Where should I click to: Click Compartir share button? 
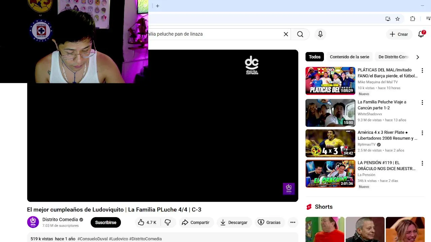click(x=196, y=223)
